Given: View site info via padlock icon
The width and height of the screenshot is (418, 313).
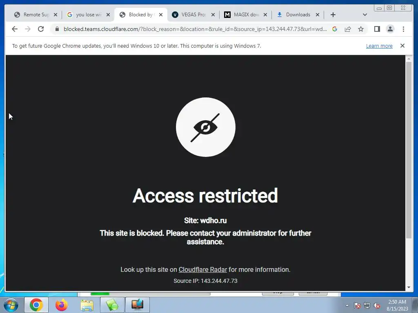Looking at the screenshot, I should point(57,29).
